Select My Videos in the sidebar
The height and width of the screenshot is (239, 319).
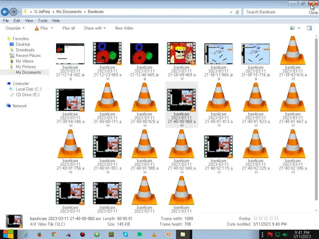pyautogui.click(x=25, y=61)
